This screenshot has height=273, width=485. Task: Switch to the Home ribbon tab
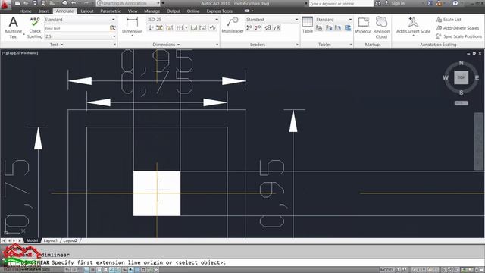(x=25, y=11)
